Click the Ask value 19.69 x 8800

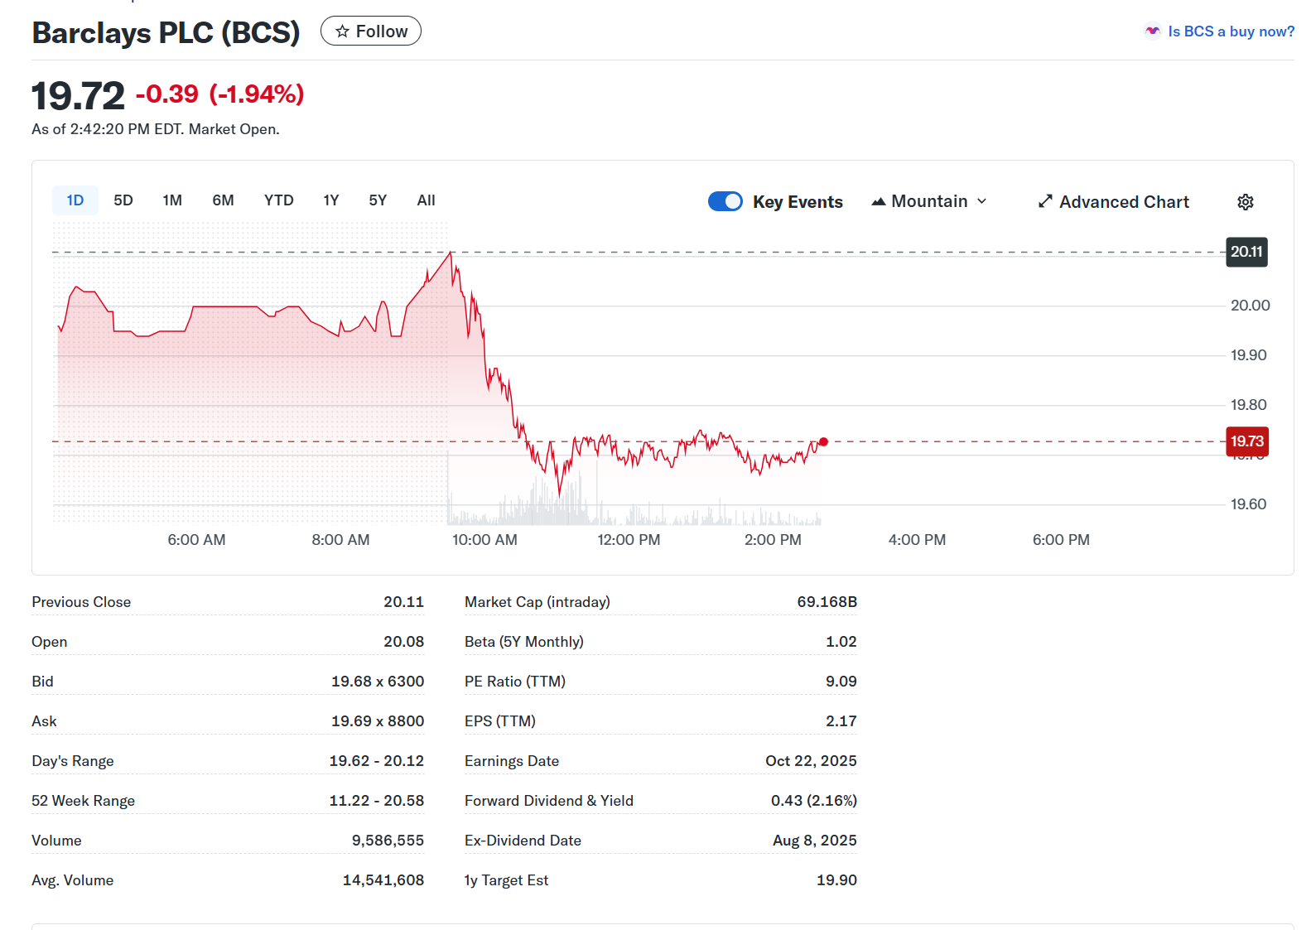click(378, 721)
